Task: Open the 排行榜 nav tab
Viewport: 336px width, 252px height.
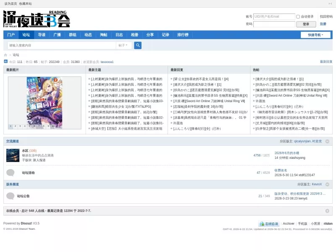Action: 183,35
